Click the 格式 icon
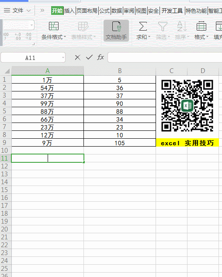The image size is (222, 277). tap(201, 26)
